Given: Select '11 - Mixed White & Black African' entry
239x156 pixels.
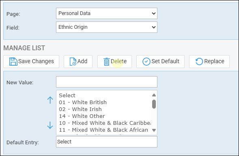Looking at the screenshot, I should pos(103,130).
